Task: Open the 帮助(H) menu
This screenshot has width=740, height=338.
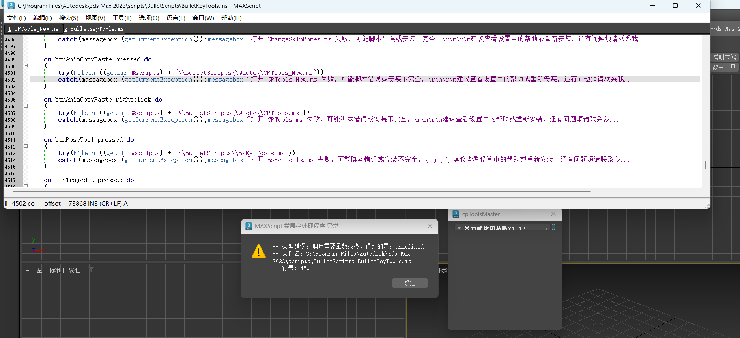Action: (x=232, y=18)
